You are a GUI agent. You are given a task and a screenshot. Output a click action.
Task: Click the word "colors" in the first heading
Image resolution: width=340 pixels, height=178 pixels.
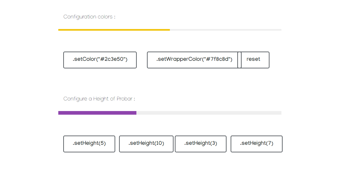click(105, 17)
